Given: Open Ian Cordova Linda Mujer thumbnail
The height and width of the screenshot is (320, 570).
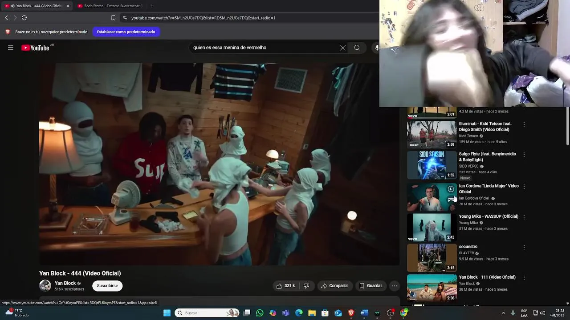Looking at the screenshot, I should click(x=432, y=196).
